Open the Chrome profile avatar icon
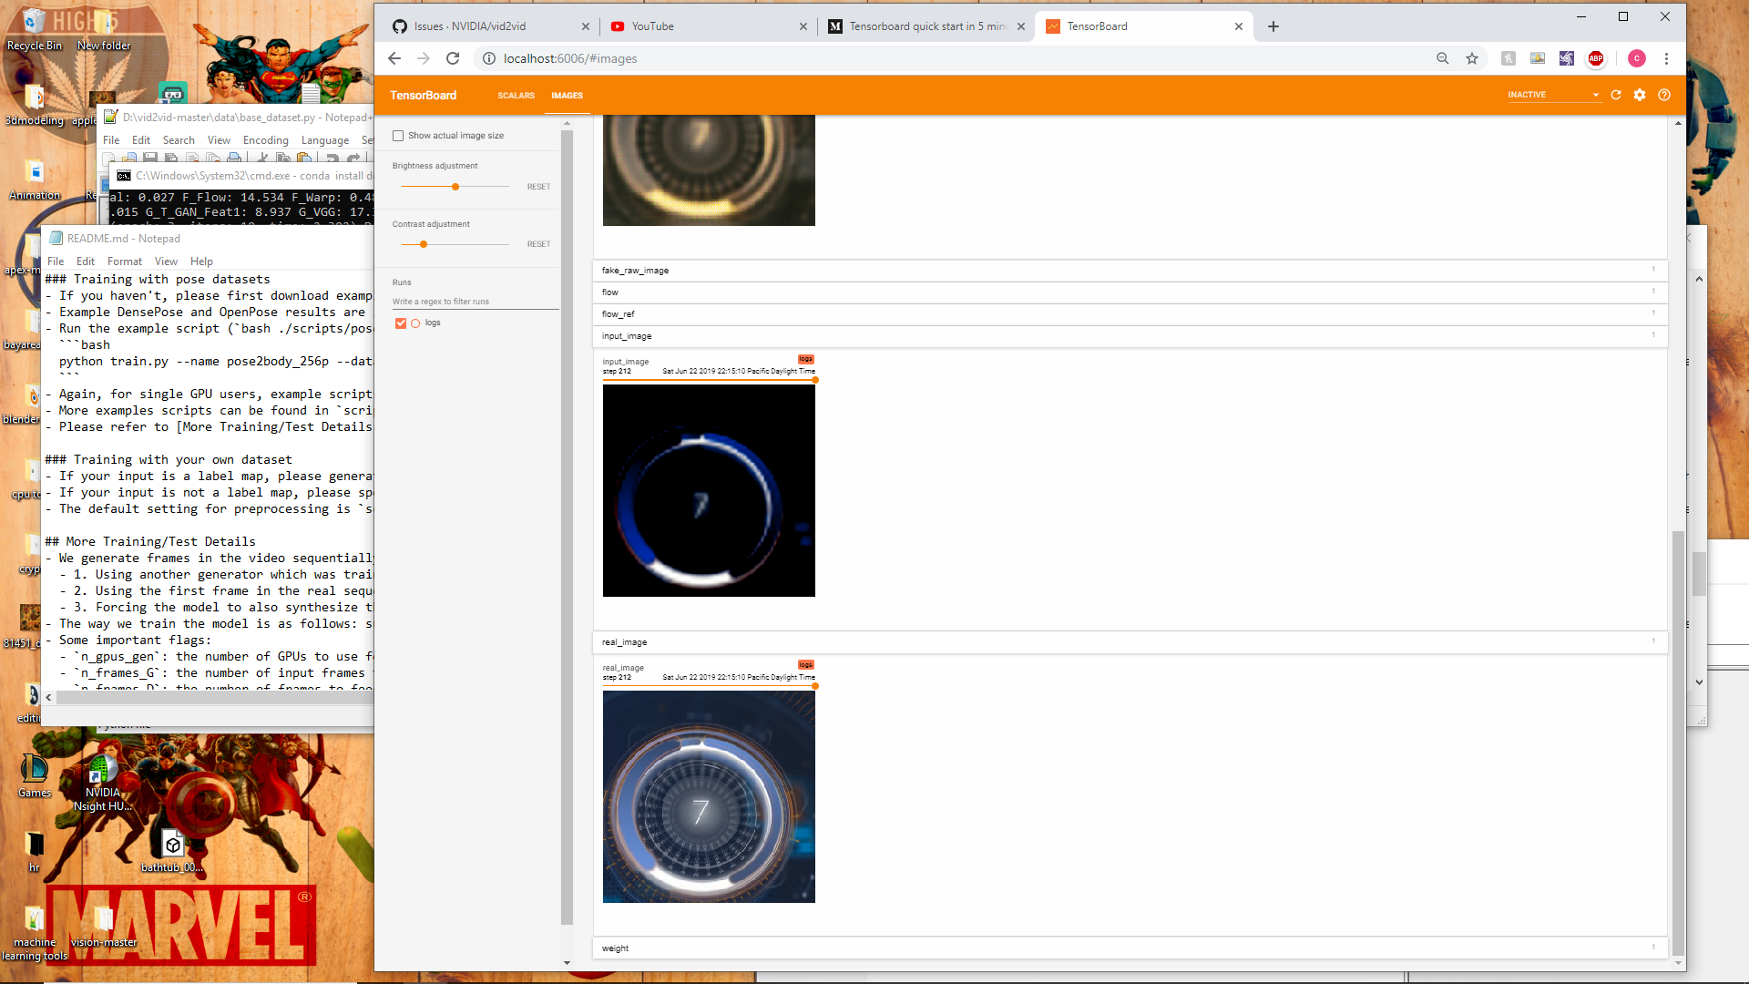1749x984 pixels. click(x=1637, y=58)
